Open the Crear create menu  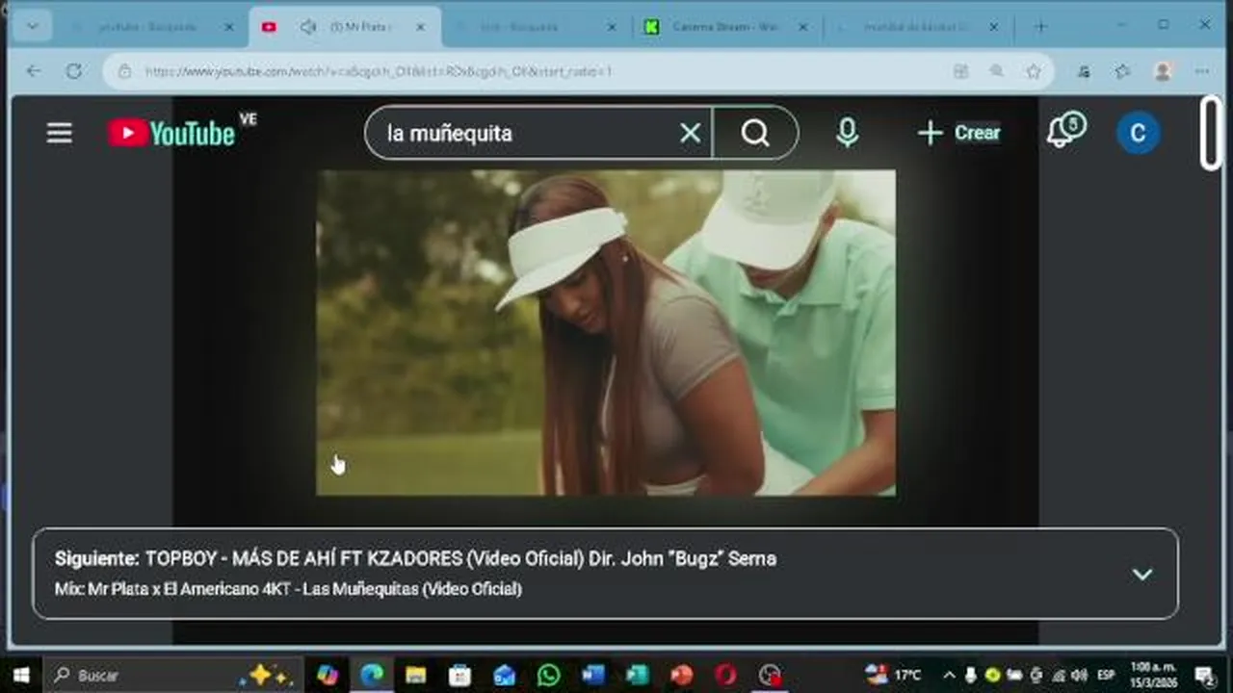[x=959, y=133]
